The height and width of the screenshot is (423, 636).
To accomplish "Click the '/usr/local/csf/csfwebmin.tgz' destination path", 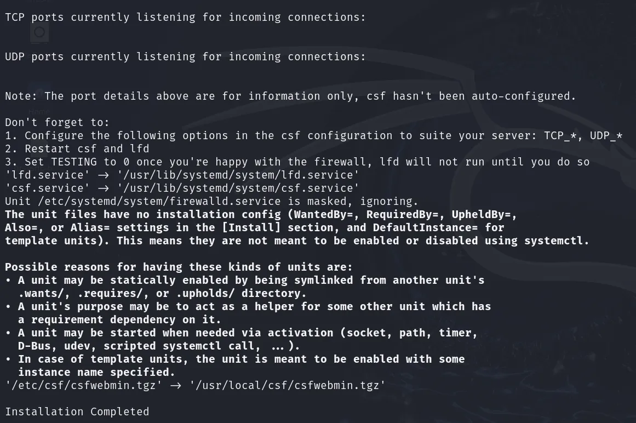I will 288,385.
